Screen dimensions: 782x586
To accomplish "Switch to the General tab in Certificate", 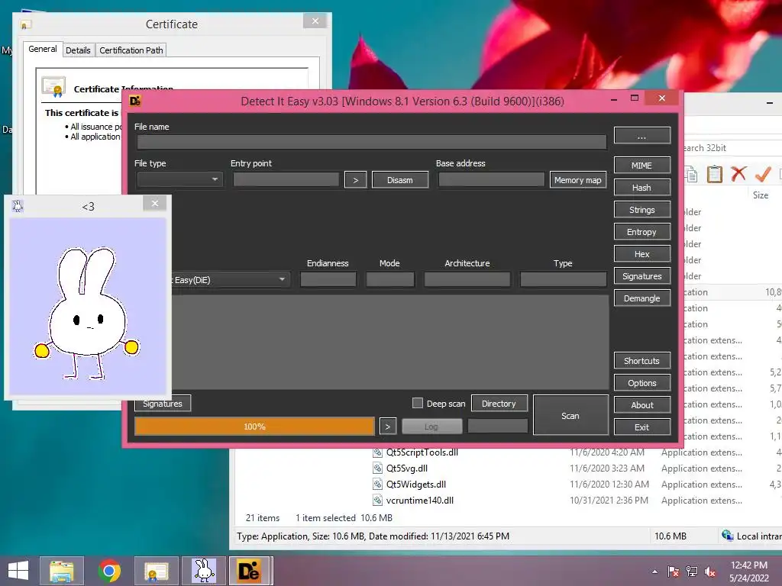I will 43,50.
